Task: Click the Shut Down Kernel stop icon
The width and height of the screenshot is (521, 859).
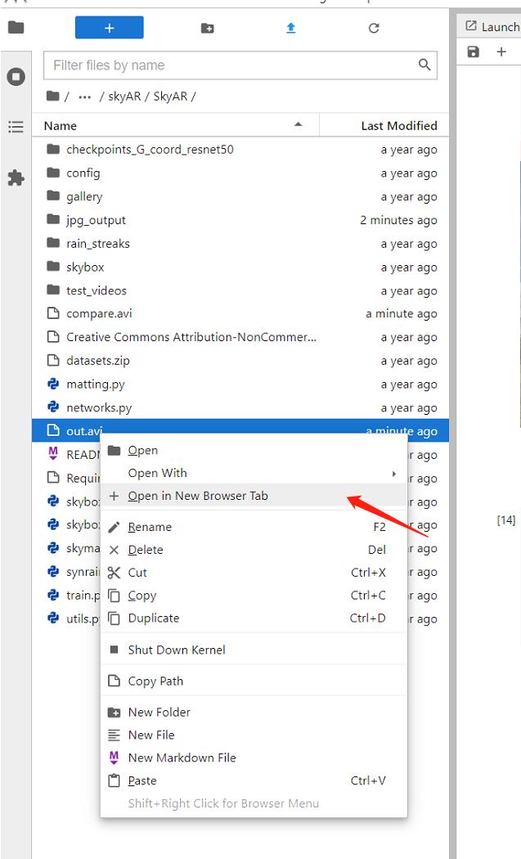Action: point(114,650)
